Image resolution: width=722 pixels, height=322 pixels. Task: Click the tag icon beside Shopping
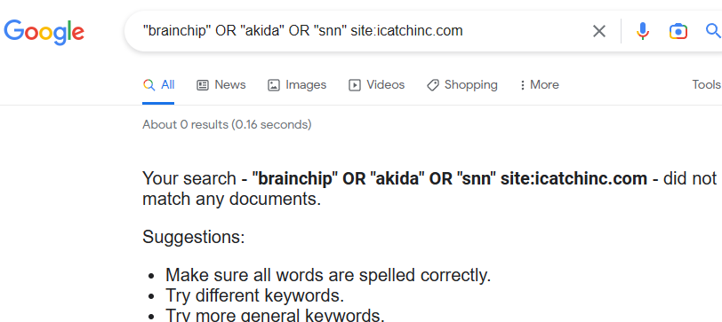click(432, 85)
